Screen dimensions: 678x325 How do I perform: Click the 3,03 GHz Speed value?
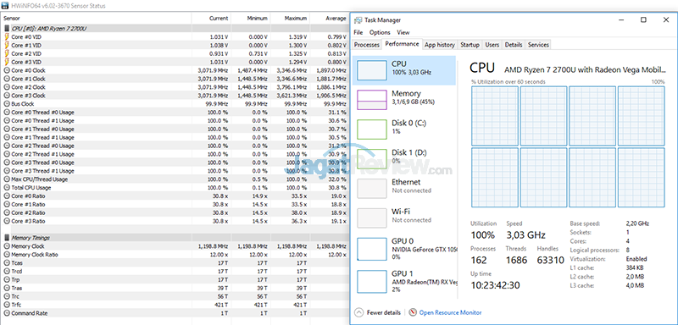[x=525, y=235]
